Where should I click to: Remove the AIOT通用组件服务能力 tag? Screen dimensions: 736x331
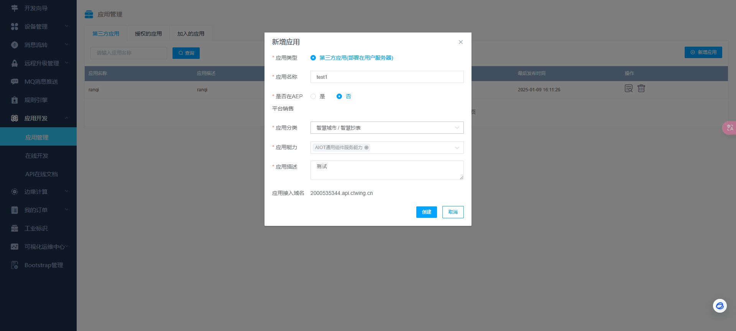coord(366,148)
